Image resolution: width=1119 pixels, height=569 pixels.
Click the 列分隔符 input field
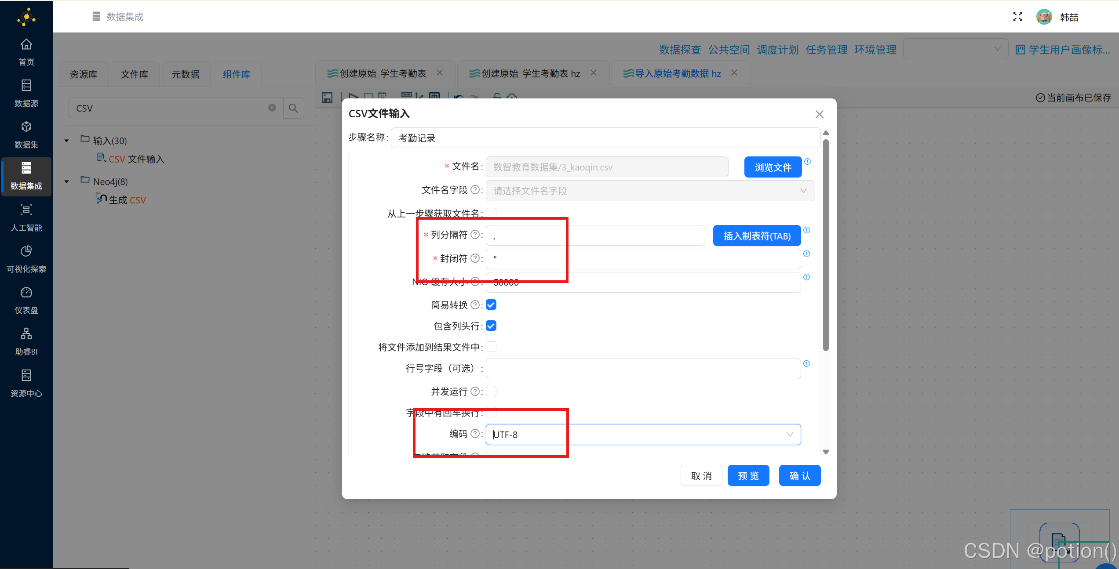595,236
